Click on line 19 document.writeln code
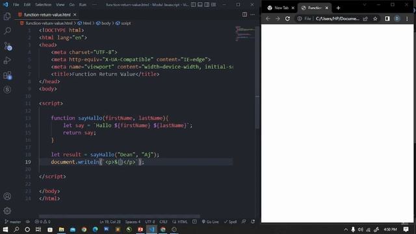This screenshot has width=416, height=234. click(97, 162)
